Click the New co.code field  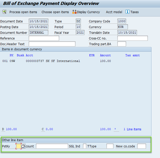coord(142,146)
